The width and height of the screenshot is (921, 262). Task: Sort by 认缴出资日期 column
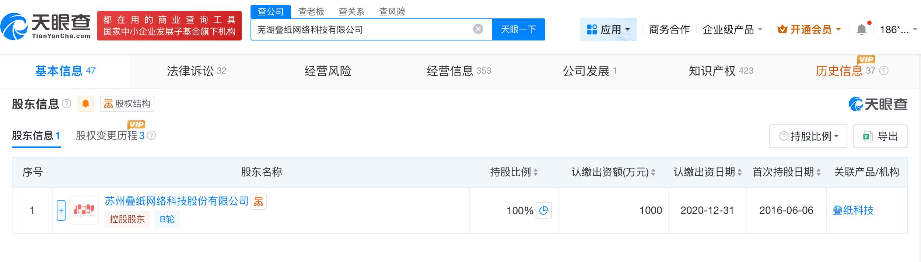click(x=739, y=172)
